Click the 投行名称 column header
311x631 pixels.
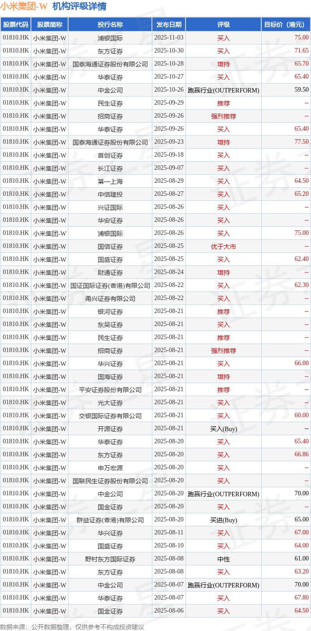110,25
